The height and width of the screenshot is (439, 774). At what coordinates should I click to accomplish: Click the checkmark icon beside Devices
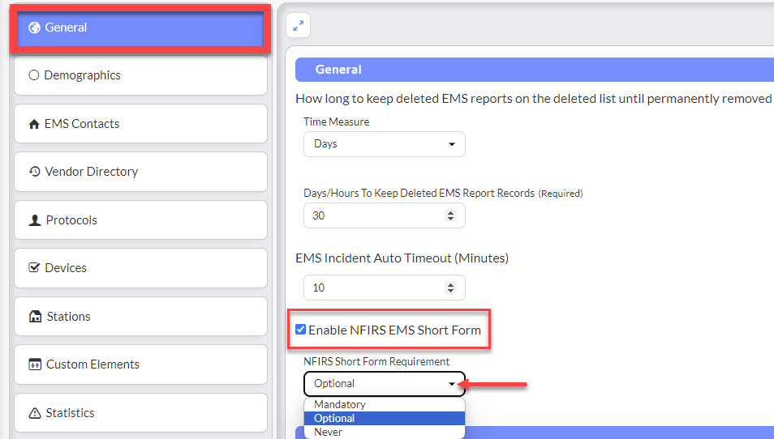[34, 267]
